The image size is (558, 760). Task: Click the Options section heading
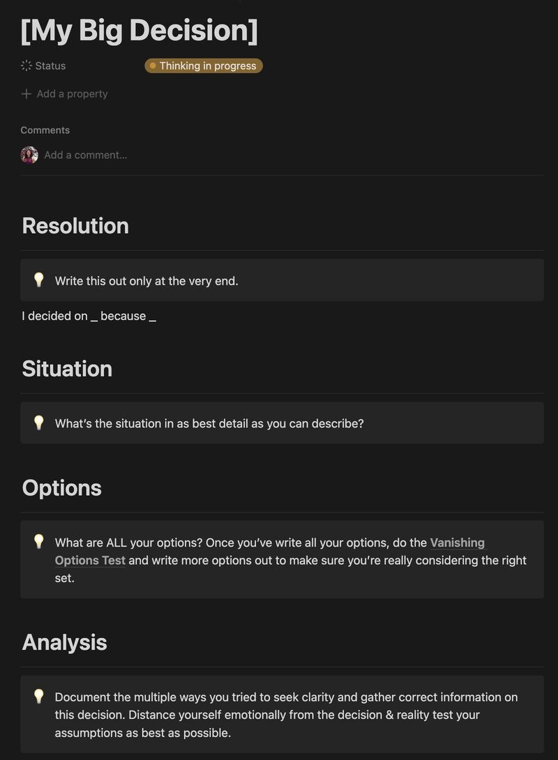pyautogui.click(x=62, y=487)
